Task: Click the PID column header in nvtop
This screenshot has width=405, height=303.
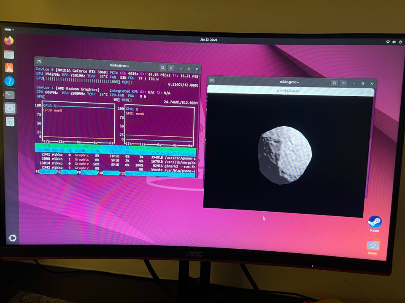Action: coord(47,146)
